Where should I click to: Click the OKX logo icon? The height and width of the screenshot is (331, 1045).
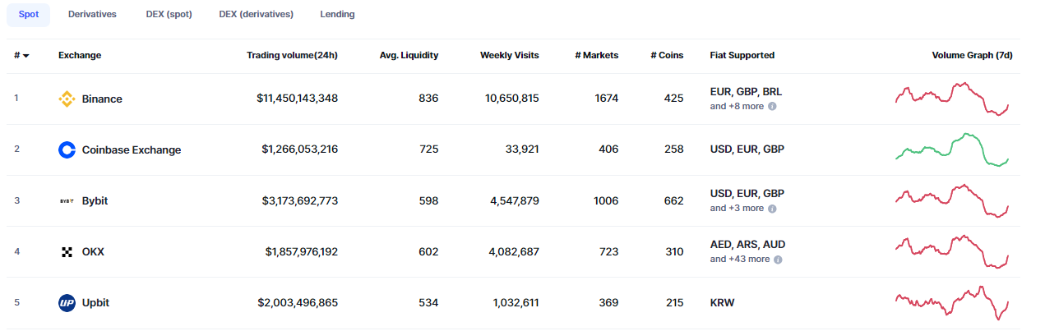(x=67, y=252)
